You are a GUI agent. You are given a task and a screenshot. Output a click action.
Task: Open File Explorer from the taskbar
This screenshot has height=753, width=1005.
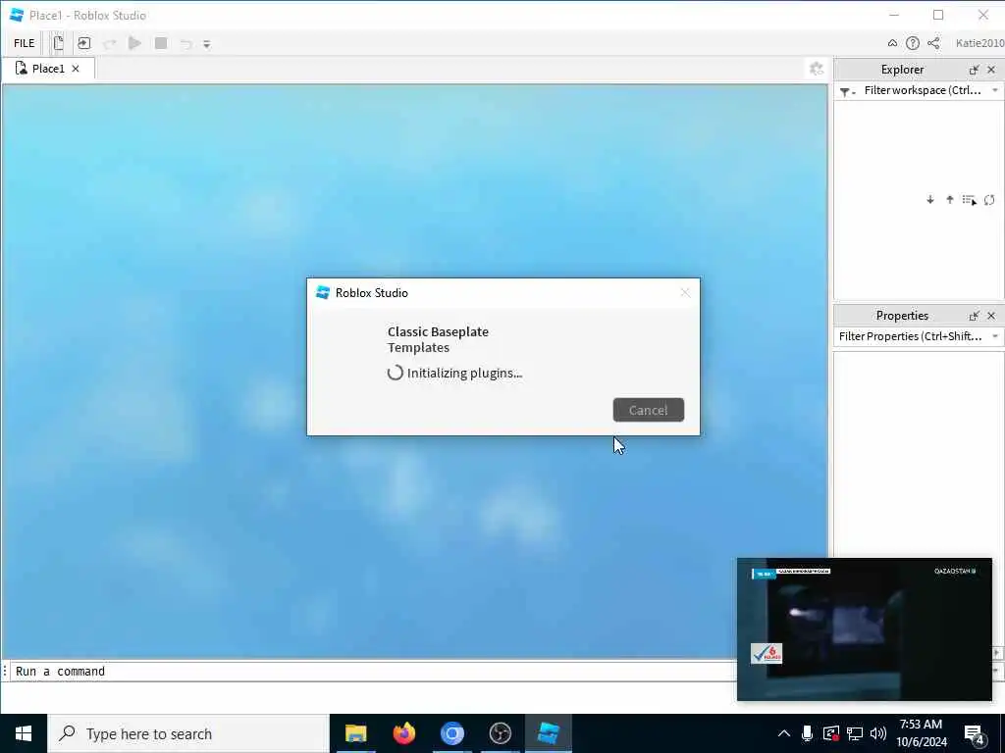pos(355,733)
